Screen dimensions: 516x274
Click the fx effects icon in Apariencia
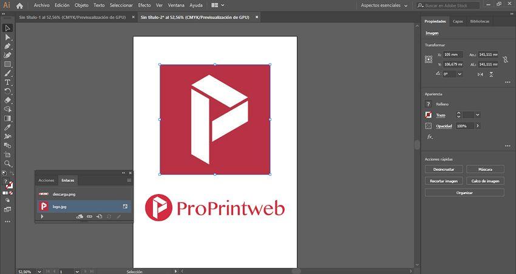430,137
